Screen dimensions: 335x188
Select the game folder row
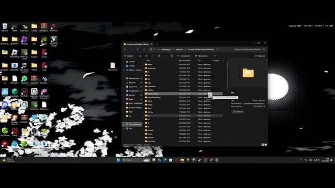pos(183,108)
